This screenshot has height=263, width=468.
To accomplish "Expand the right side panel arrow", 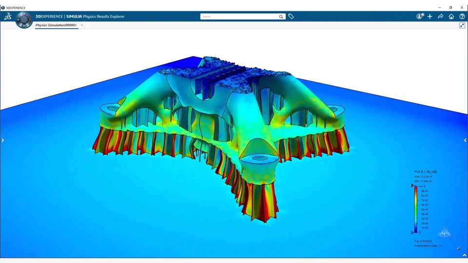I will pyautogui.click(x=465, y=140).
